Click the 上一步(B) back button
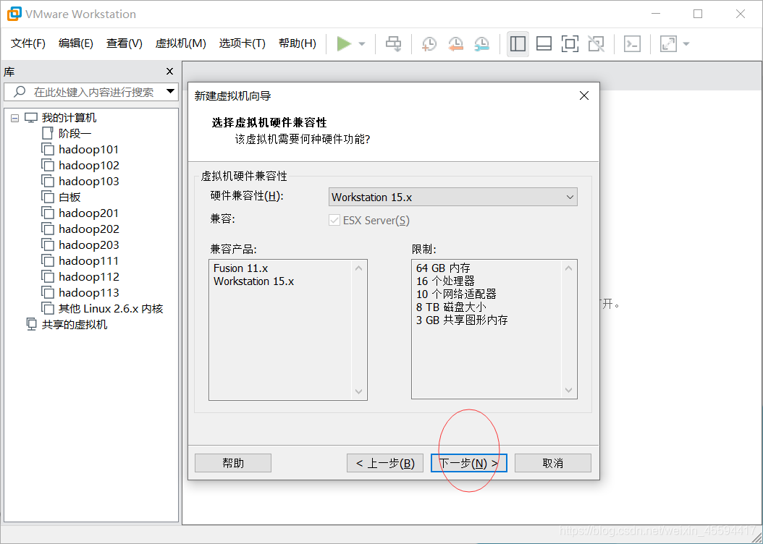Image resolution: width=763 pixels, height=544 pixels. pyautogui.click(x=385, y=463)
